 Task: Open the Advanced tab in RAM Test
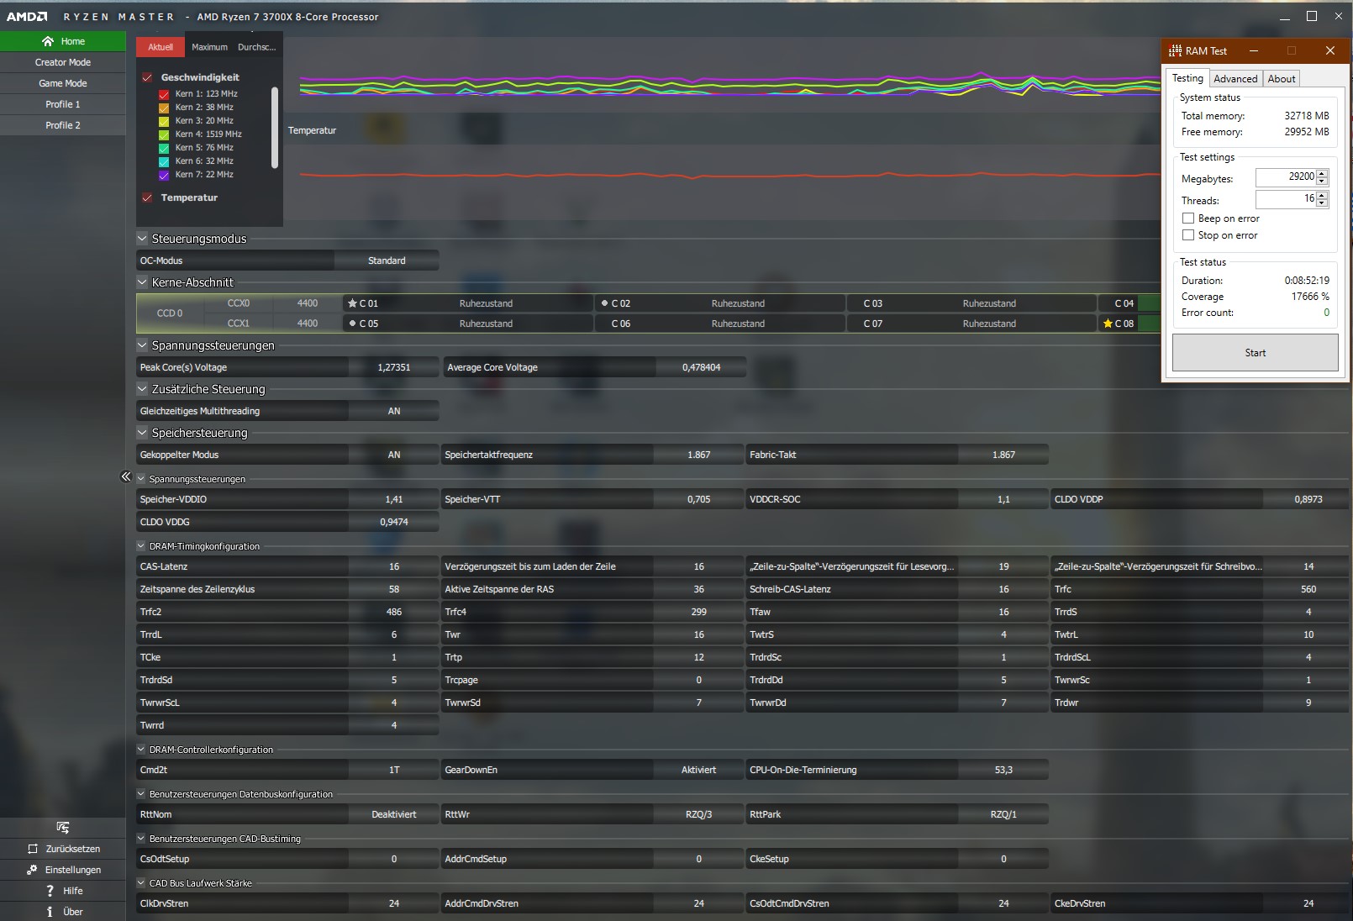(1235, 79)
